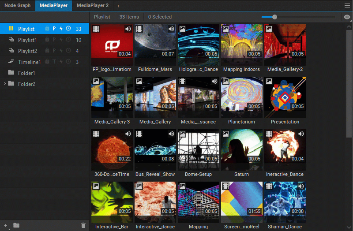
Task: Click audio icon on Bus_Reveal_Show thumbnail
Action: point(171,134)
